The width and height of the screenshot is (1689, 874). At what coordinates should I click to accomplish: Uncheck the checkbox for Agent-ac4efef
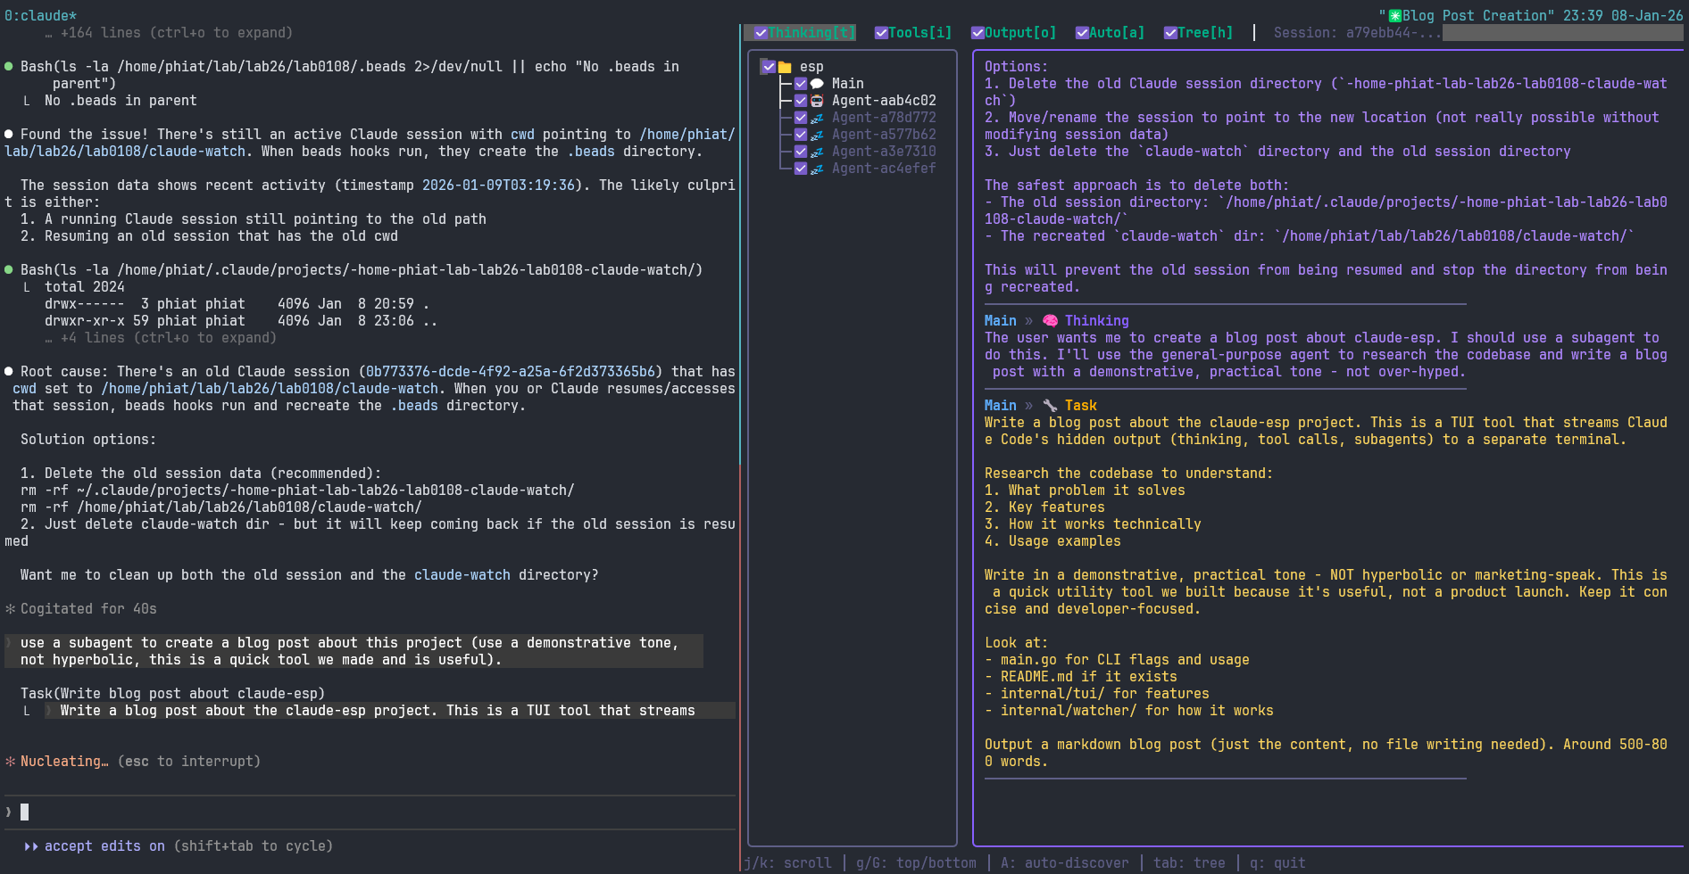[x=801, y=169]
